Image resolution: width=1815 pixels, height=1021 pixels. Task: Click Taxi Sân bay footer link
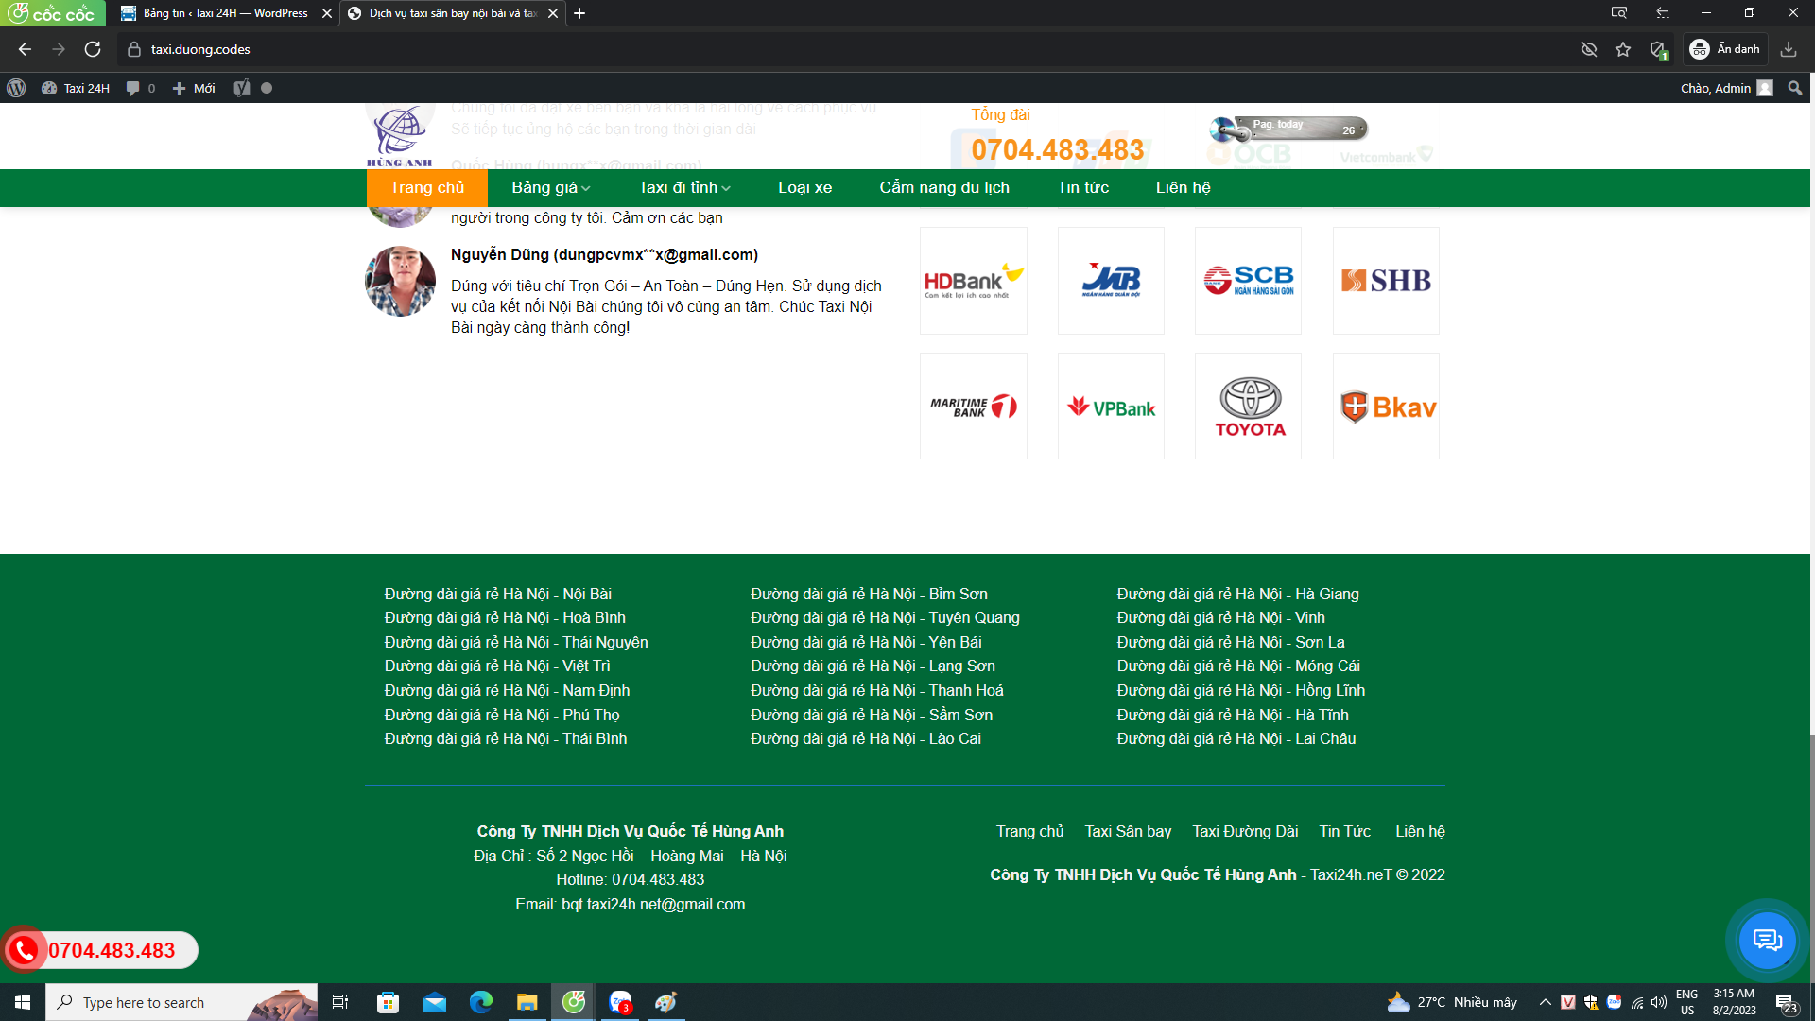pyautogui.click(x=1128, y=831)
